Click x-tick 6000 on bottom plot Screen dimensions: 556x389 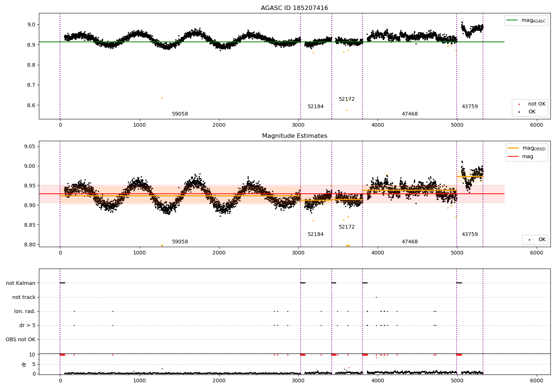click(x=537, y=380)
